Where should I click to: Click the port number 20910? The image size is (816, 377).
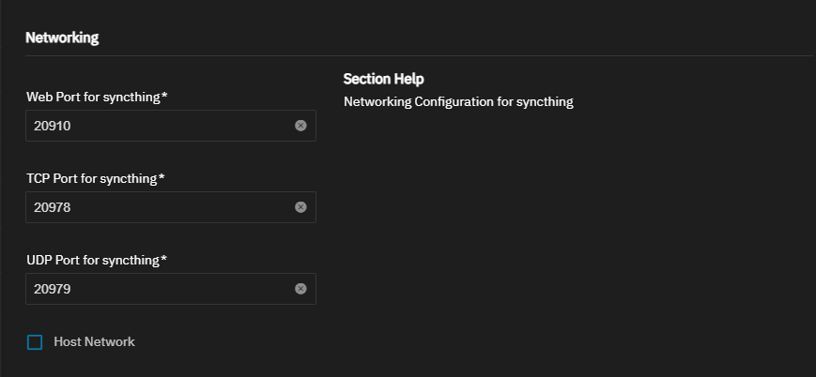53,126
